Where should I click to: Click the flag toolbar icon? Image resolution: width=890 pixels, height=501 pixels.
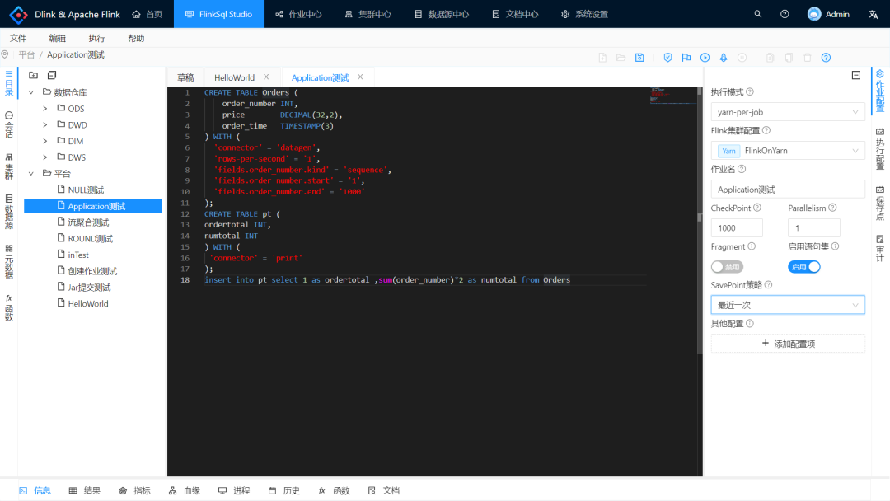tap(686, 58)
